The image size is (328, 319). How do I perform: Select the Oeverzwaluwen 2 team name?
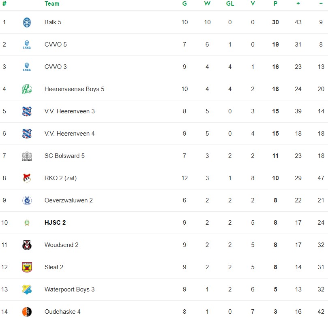69,200
